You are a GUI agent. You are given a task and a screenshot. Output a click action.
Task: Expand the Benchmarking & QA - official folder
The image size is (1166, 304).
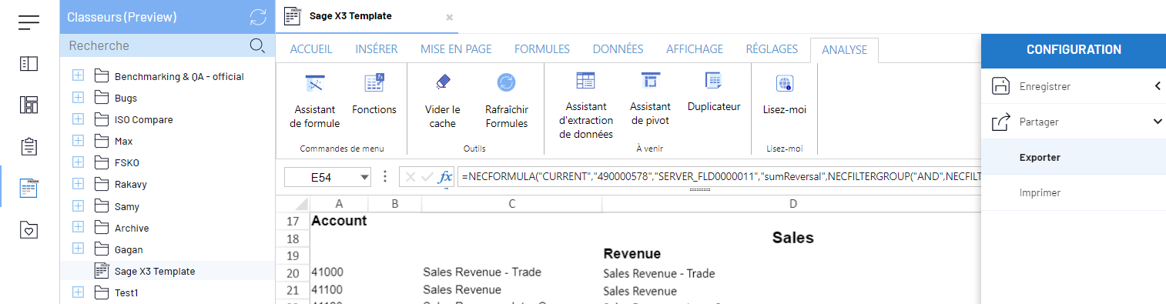(x=78, y=76)
